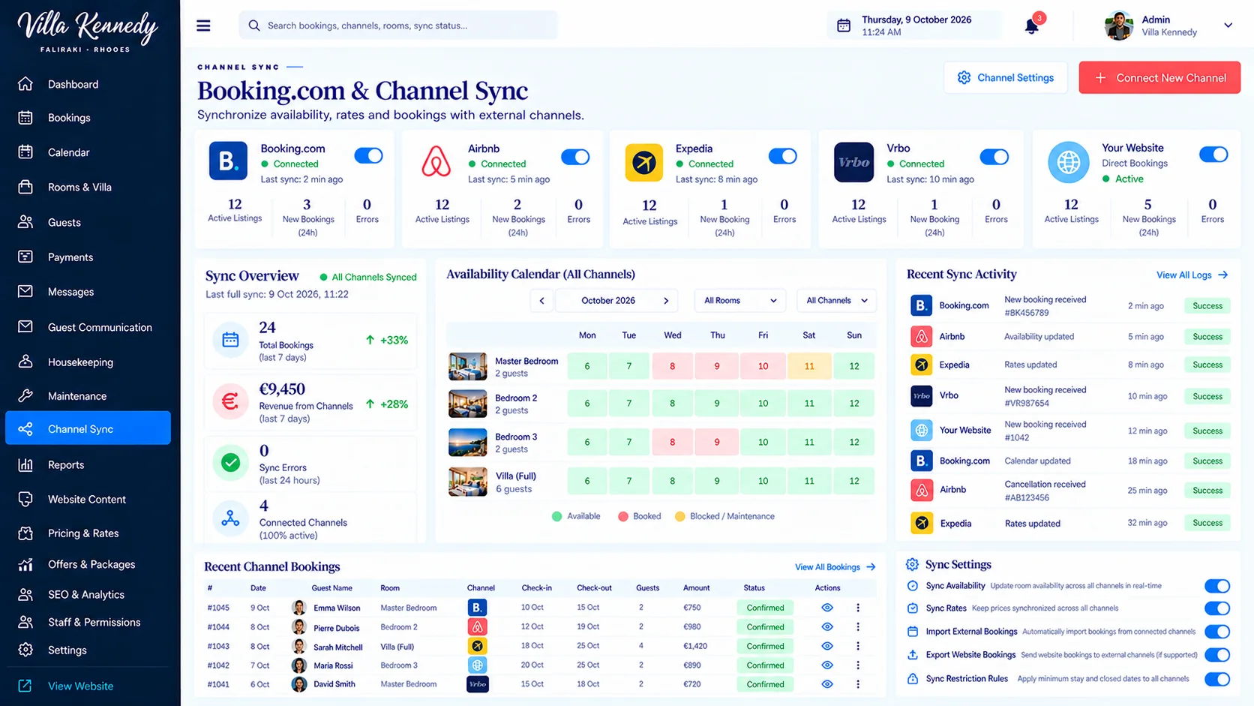Screen dimensions: 1254x706
Task: Click the yellow Blocked / Maintenance legend dot
Action: tap(679, 516)
